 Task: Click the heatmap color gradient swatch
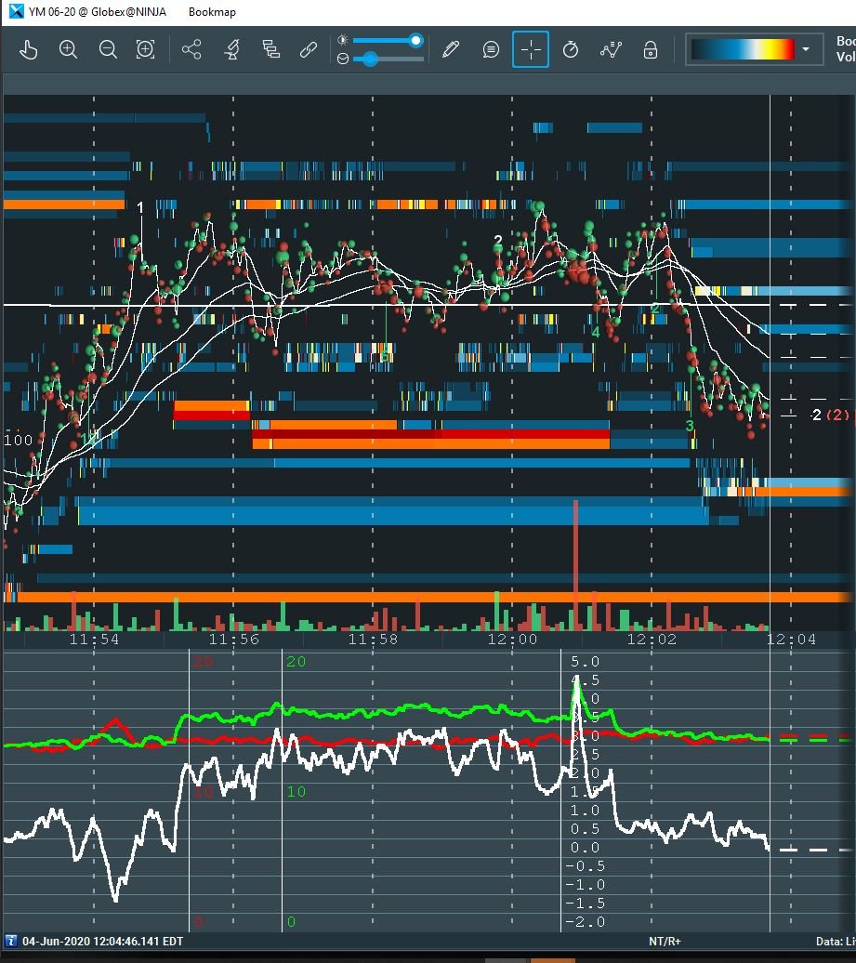(743, 49)
